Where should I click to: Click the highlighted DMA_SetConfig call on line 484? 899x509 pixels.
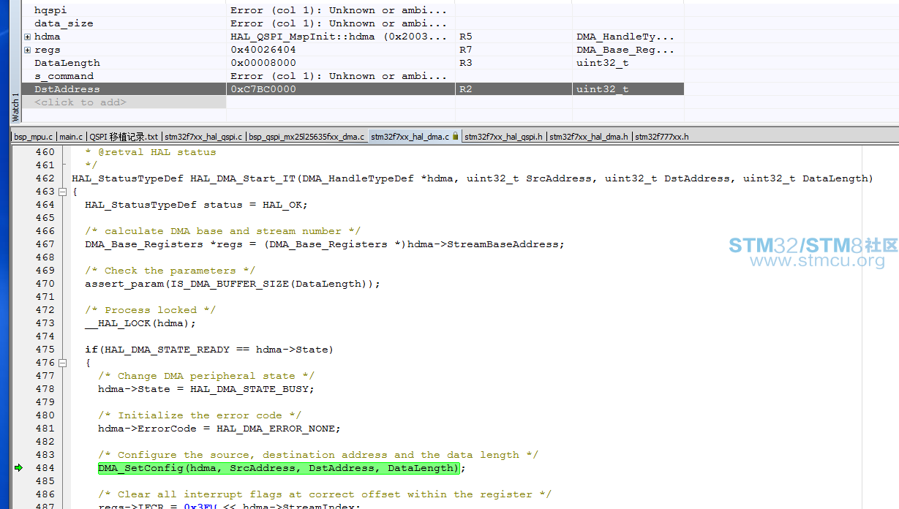pyautogui.click(x=279, y=468)
